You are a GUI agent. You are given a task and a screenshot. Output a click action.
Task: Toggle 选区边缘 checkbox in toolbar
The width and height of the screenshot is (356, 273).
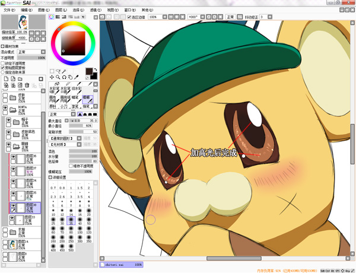click(129, 17)
